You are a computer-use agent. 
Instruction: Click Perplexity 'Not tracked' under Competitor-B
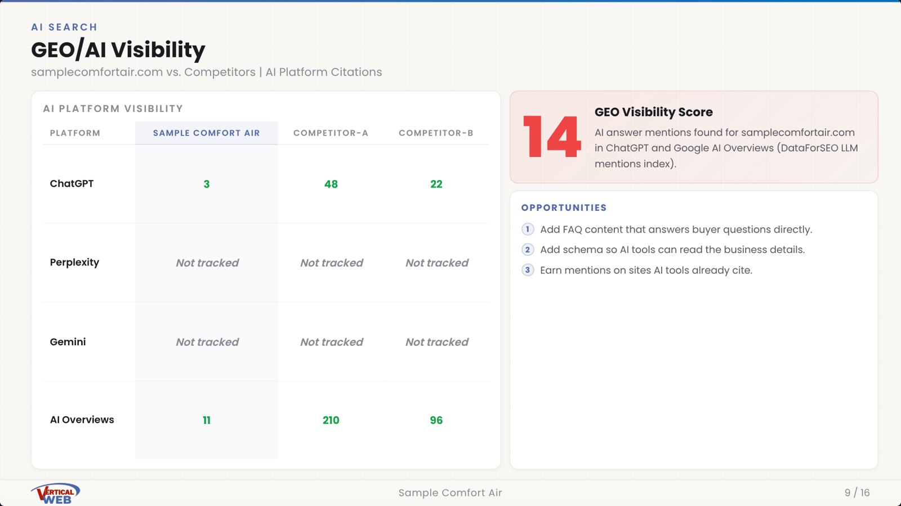(437, 263)
